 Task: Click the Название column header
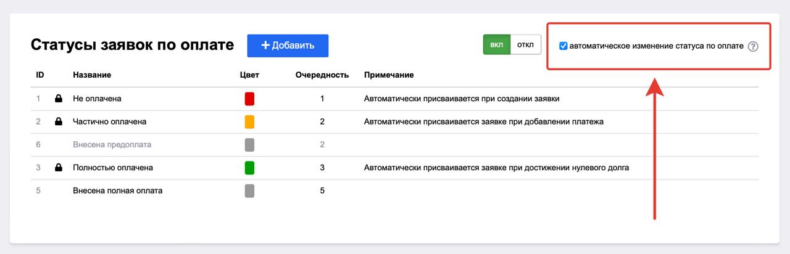coord(92,75)
